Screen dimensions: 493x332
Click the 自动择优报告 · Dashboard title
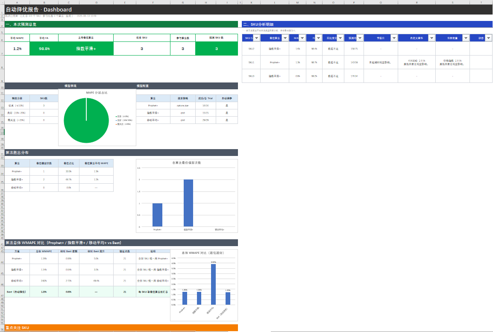pos(39,9)
